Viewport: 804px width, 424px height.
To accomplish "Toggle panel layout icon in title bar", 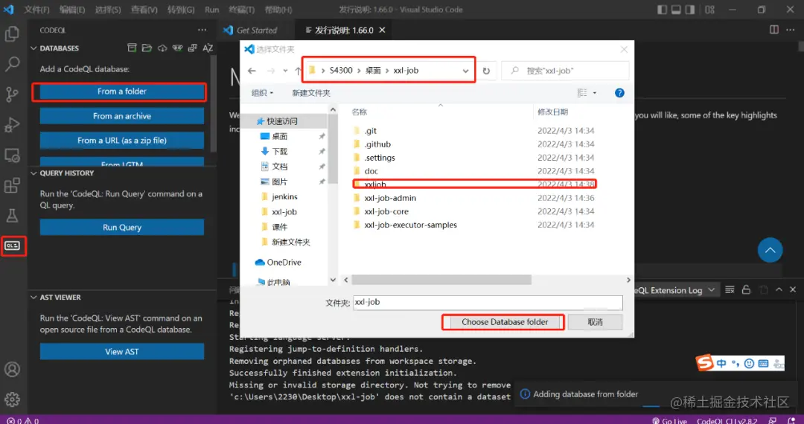I will pos(676,10).
